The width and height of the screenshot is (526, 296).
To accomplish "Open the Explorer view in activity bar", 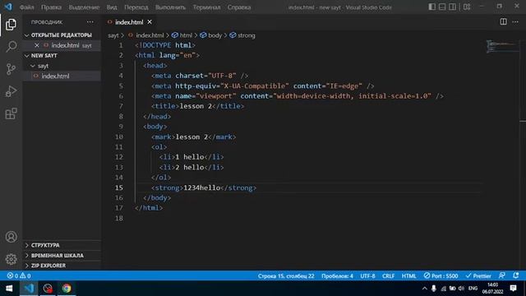I will (11, 25).
